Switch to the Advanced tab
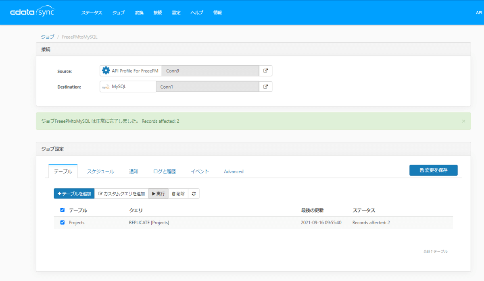This screenshot has height=281, width=484. point(234,171)
